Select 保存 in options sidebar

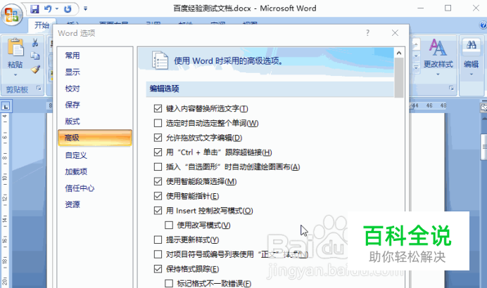click(x=72, y=105)
